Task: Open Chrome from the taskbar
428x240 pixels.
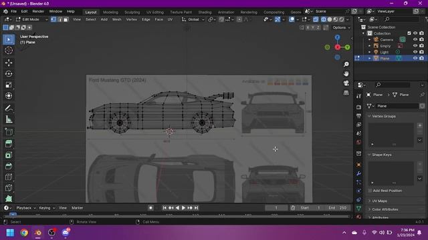Action: (x=24, y=233)
